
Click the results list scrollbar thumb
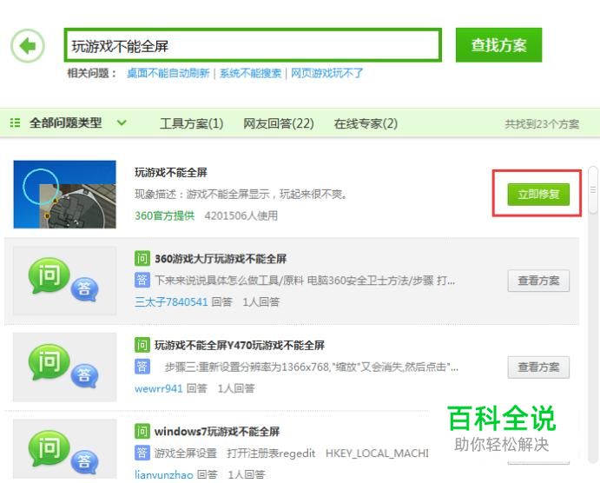[x=593, y=190]
